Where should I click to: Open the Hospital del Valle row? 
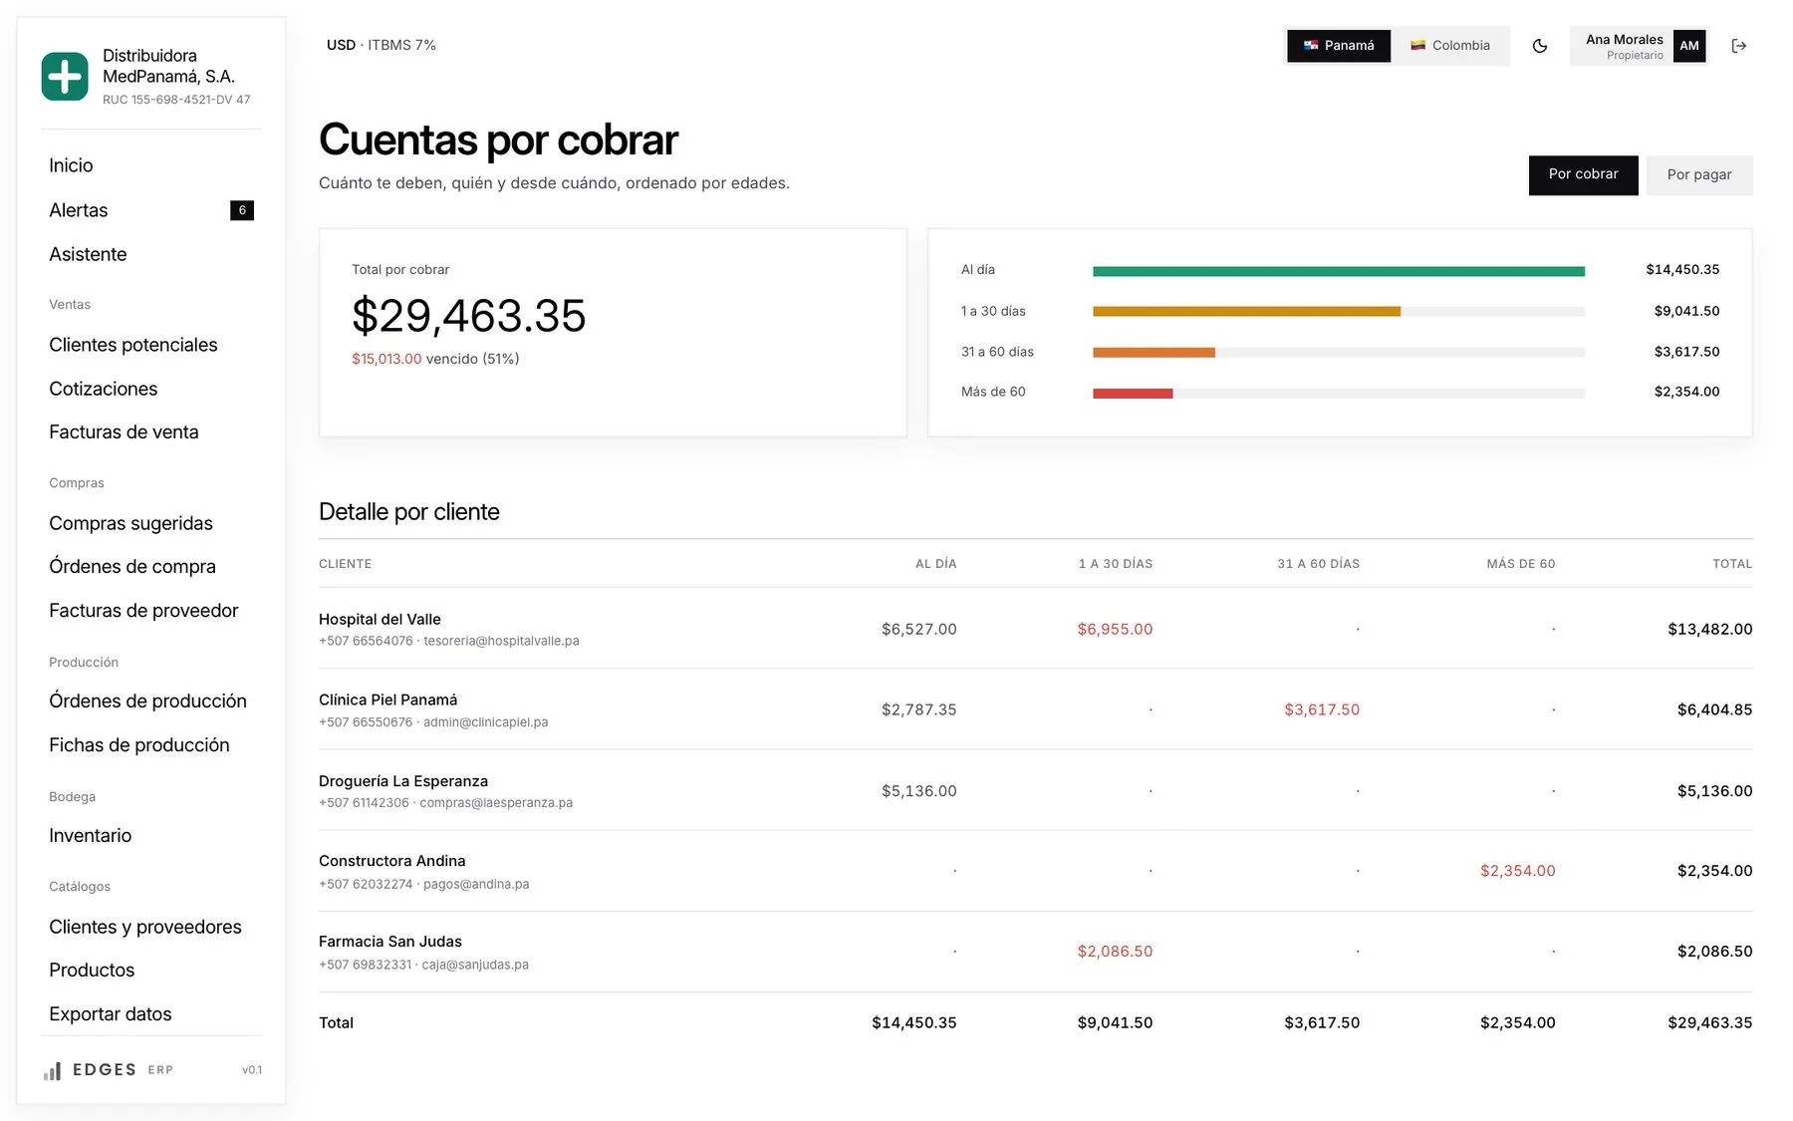point(1035,629)
